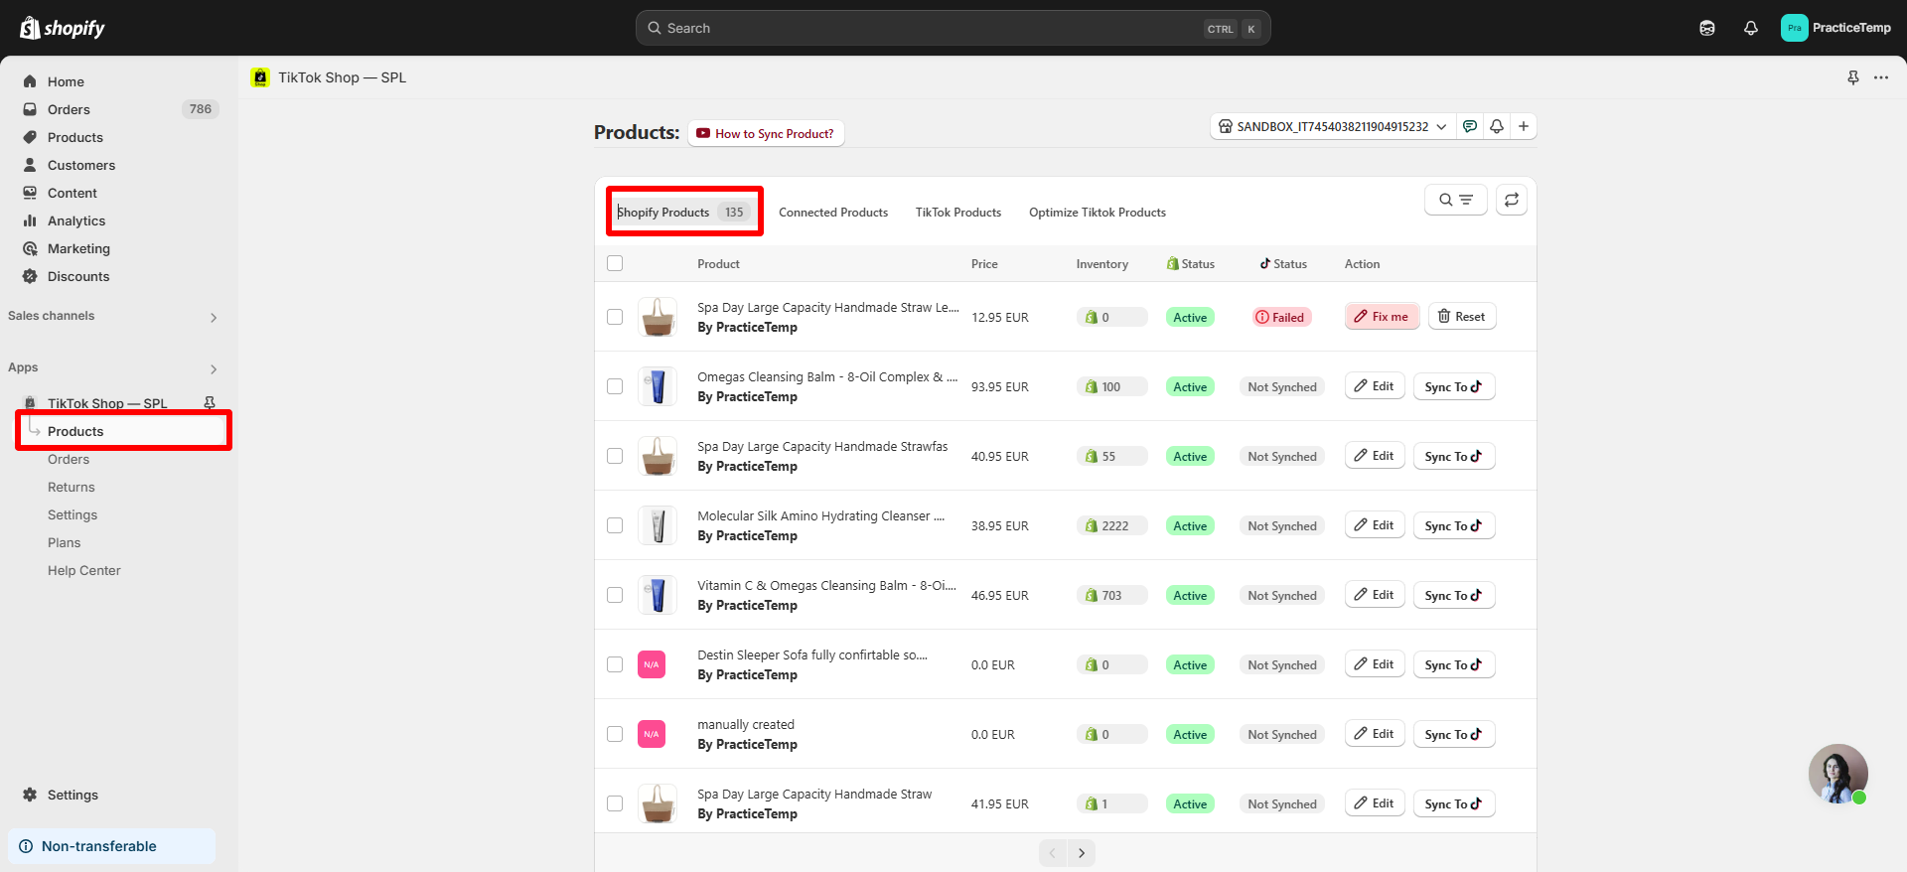Viewport: 1907px width, 872px height.
Task: Open Orders under TikTok Shop app
Action: point(69,459)
